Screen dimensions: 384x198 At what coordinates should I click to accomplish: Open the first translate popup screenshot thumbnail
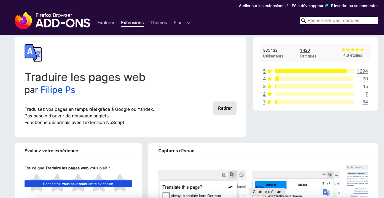(202, 184)
